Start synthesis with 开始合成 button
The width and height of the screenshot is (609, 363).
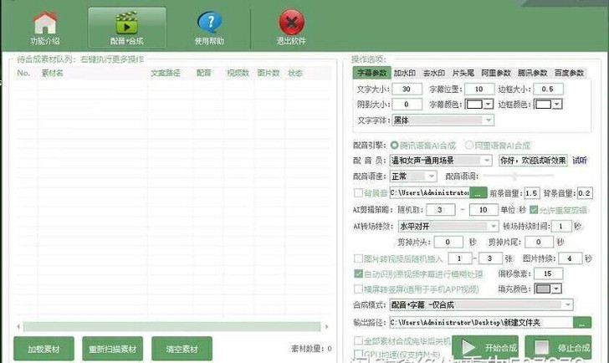point(485,347)
